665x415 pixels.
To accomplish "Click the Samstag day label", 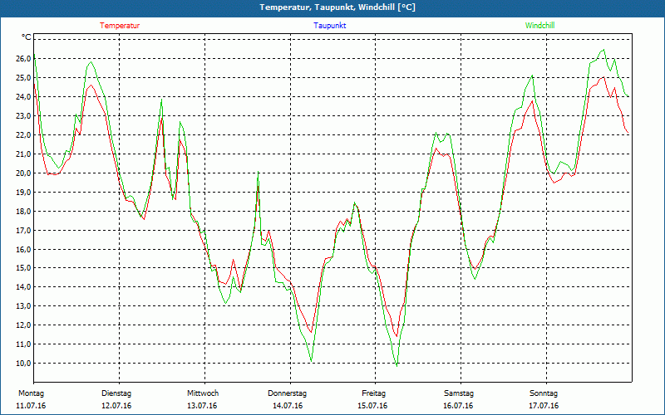I will (x=459, y=393).
